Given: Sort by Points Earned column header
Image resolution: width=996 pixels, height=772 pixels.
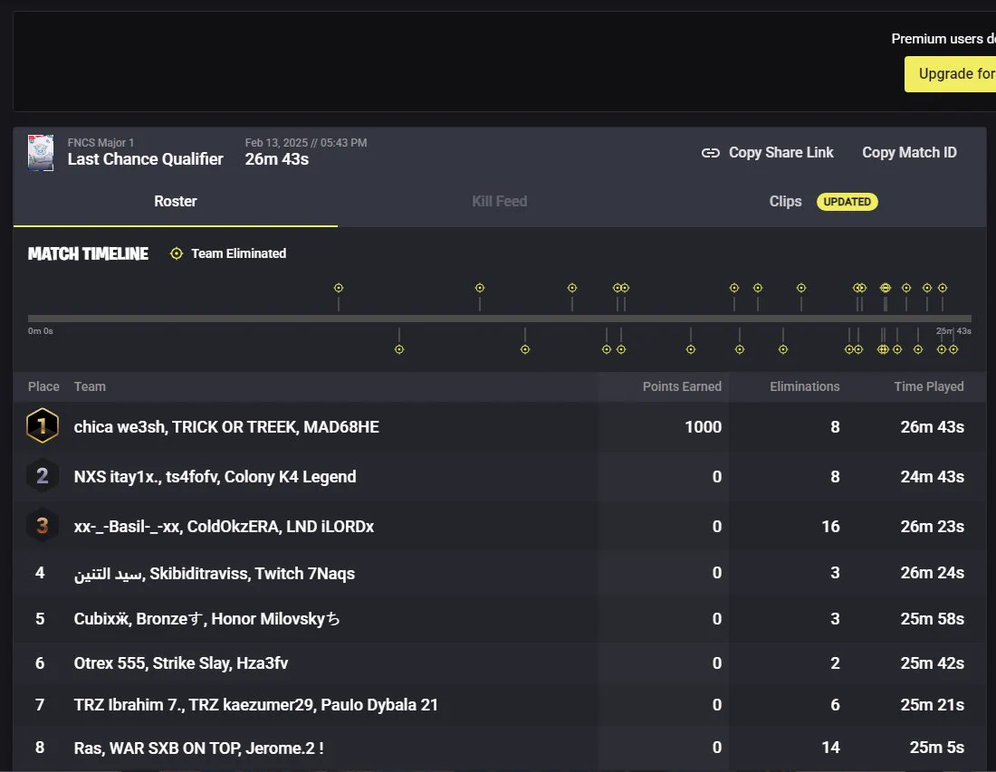Looking at the screenshot, I should pyautogui.click(x=682, y=386).
